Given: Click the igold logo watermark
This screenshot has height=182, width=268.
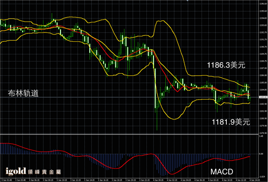Looking at the screenshot, I should click(16, 171).
